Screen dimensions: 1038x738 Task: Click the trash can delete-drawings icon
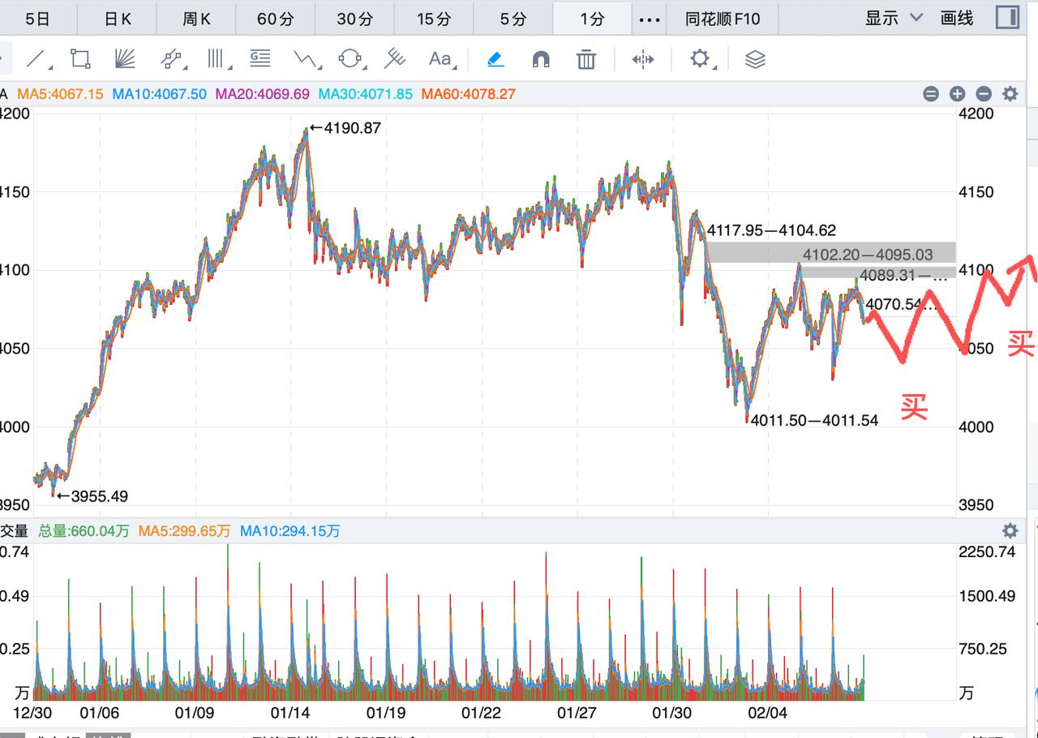pyautogui.click(x=586, y=58)
